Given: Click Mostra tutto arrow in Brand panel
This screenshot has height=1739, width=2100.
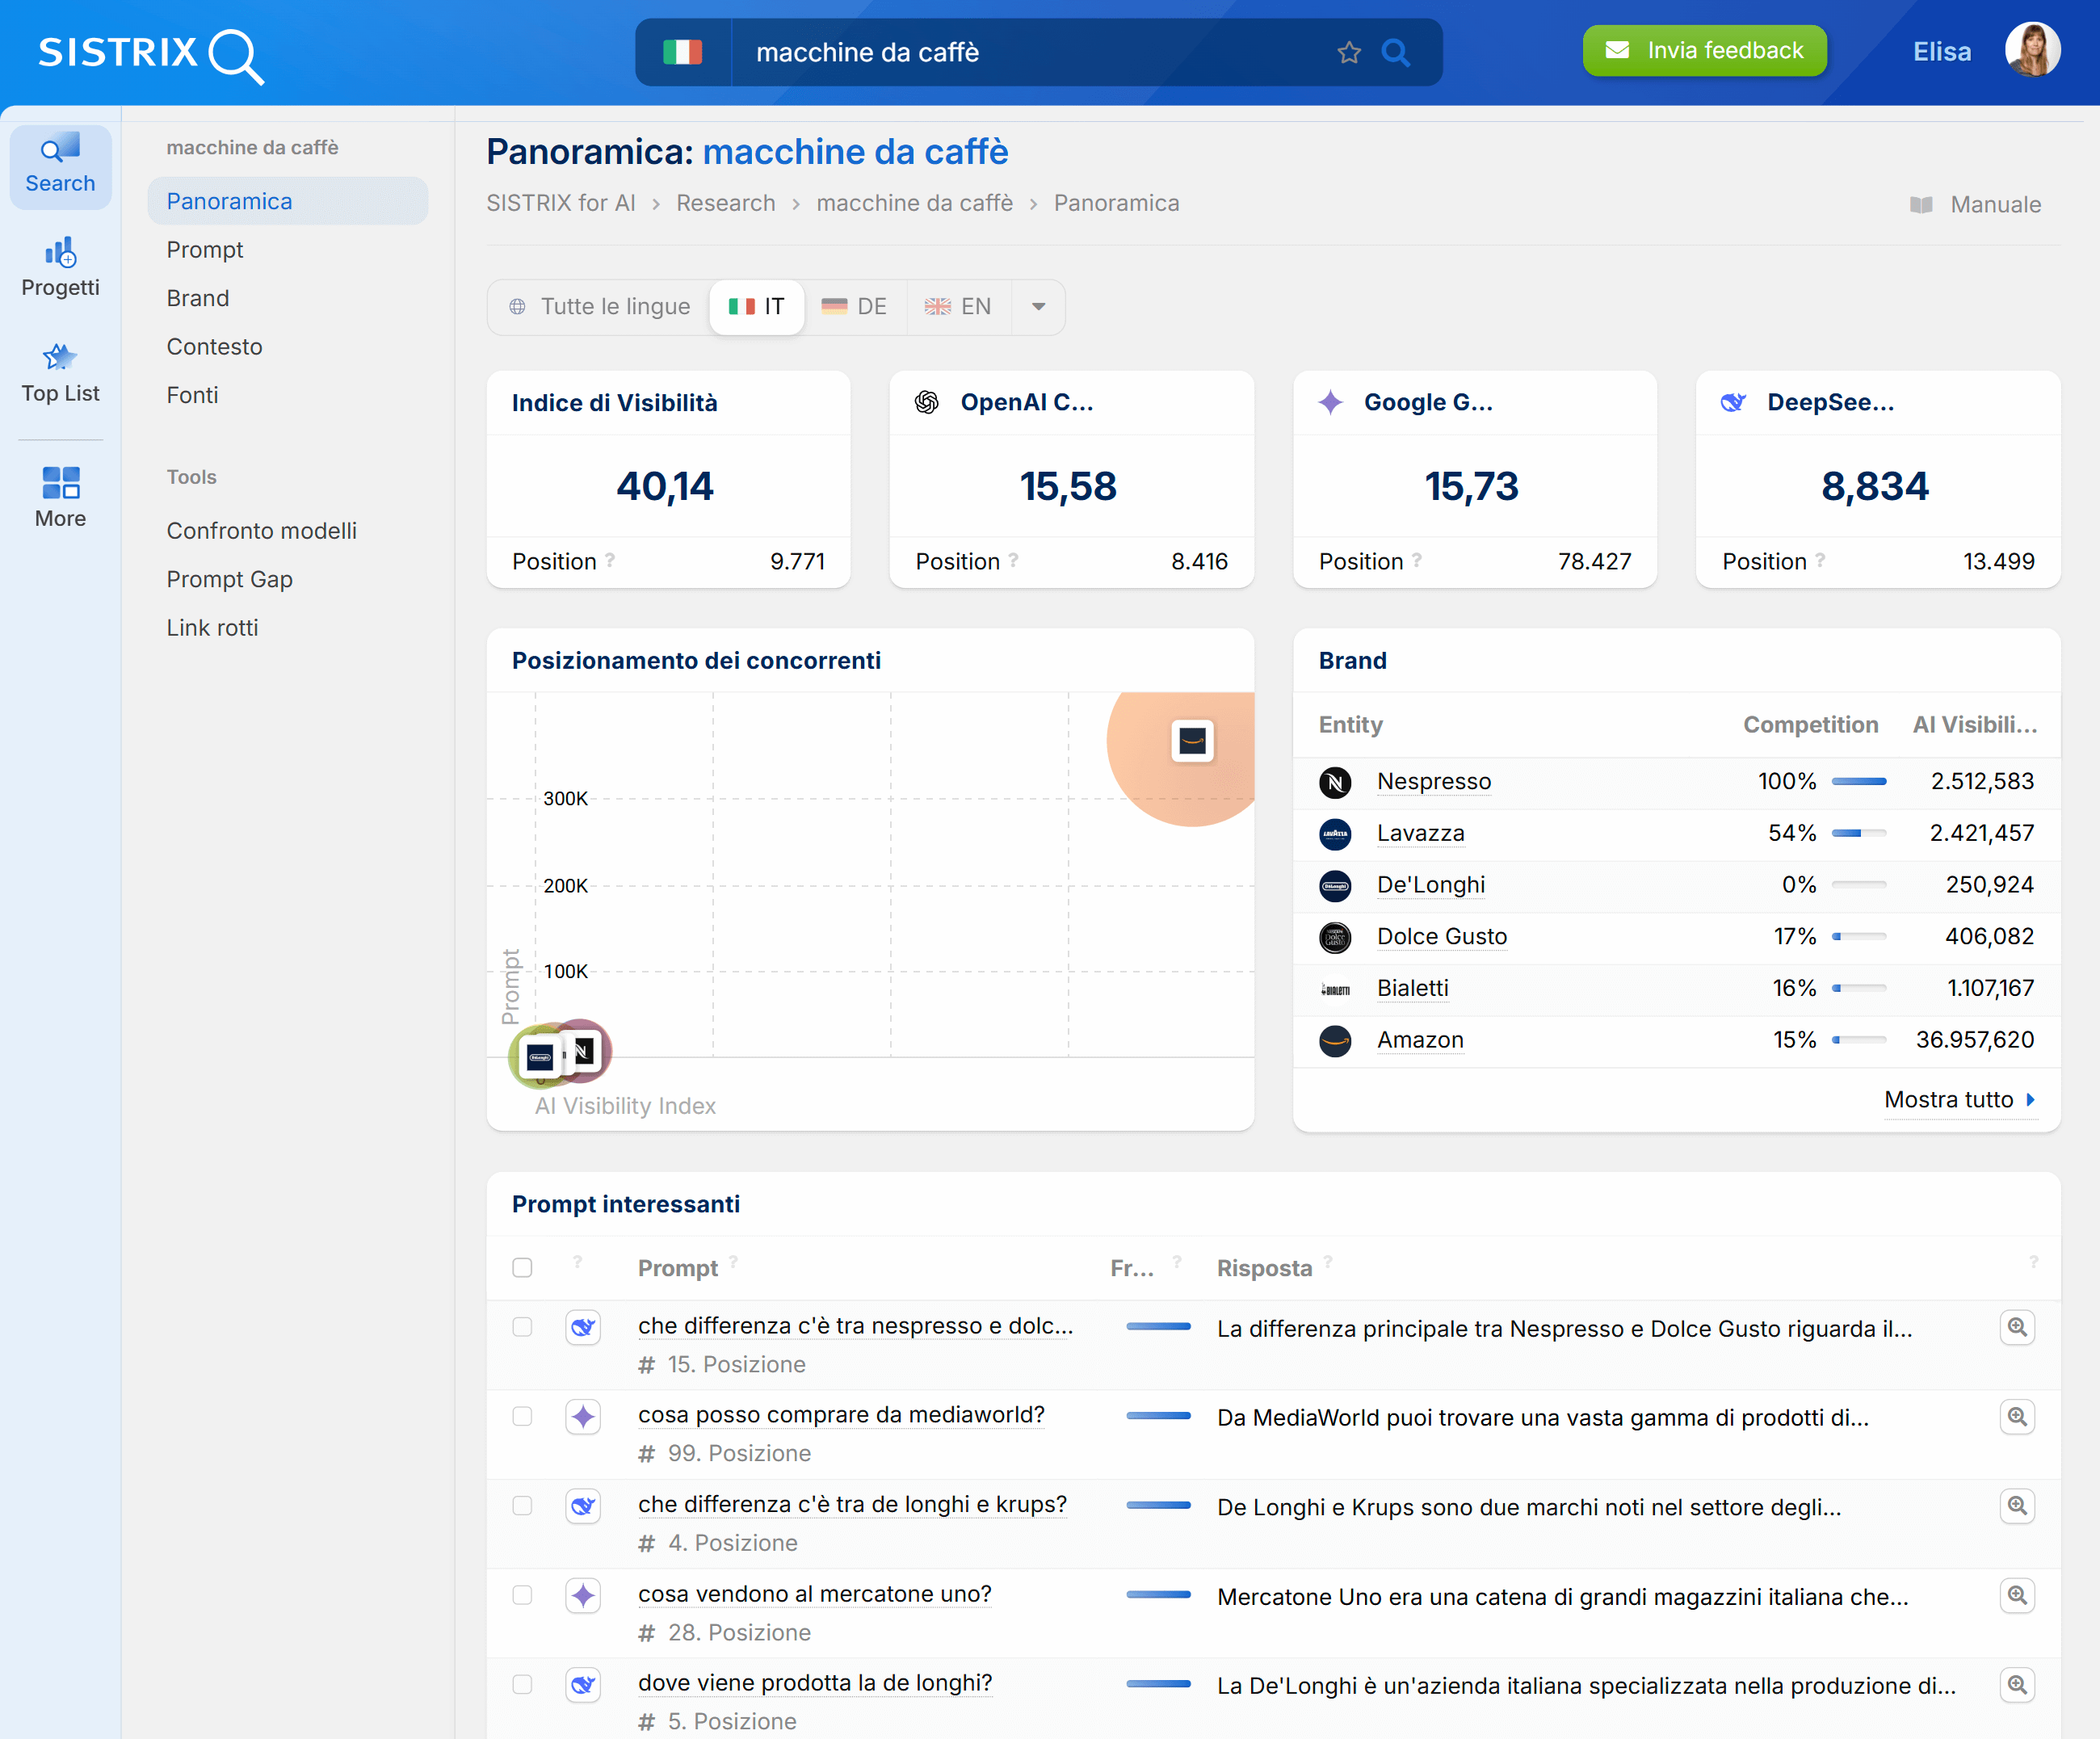Looking at the screenshot, I should pos(2030,1099).
